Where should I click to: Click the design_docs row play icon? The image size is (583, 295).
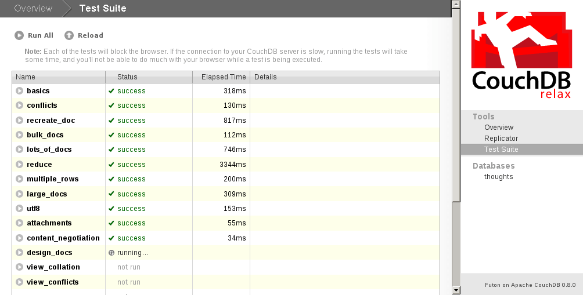tap(19, 252)
